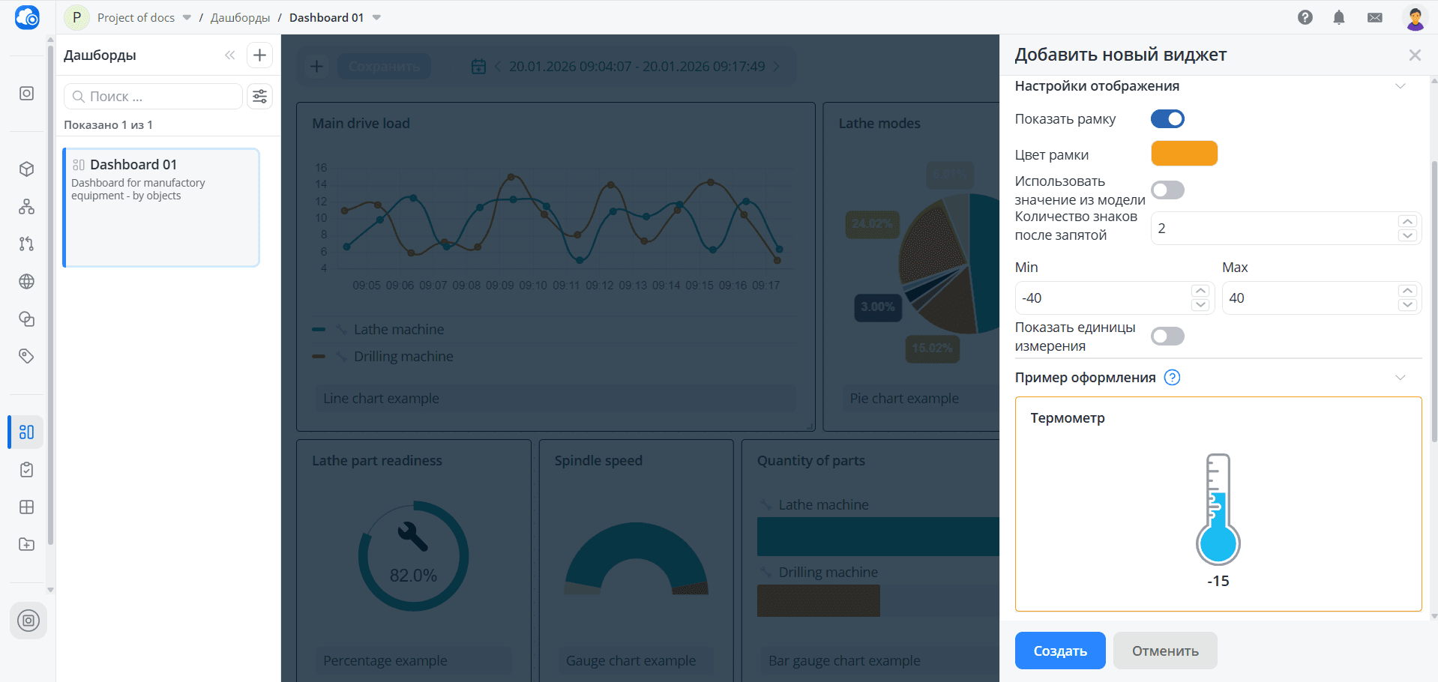Image resolution: width=1438 pixels, height=682 pixels.
Task: Click the tag icon in sidebar
Action: coord(27,356)
